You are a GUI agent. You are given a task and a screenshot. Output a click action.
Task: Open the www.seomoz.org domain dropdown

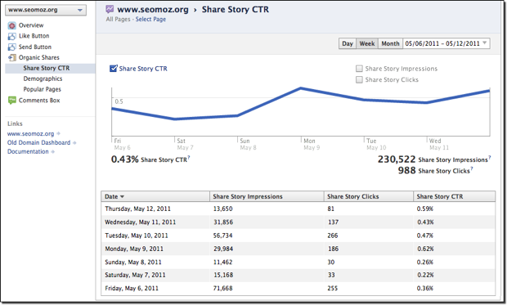pos(46,10)
